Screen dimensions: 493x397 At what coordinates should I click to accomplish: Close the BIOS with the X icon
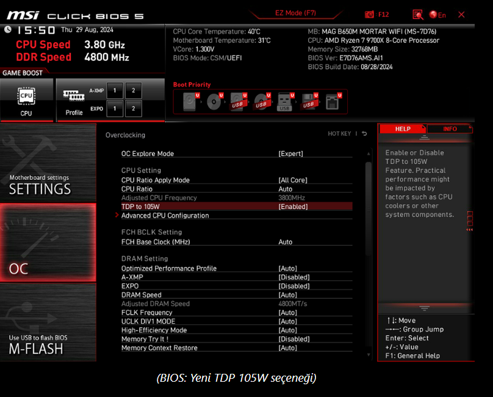461,15
